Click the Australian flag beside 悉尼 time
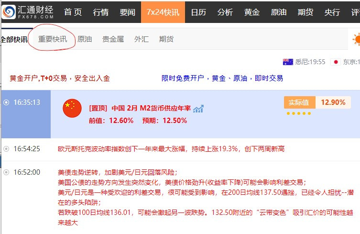 point(288,62)
